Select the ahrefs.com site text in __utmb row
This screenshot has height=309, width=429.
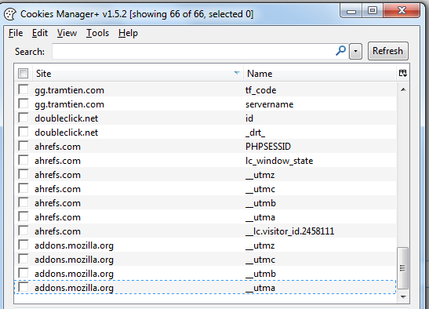[x=58, y=203]
